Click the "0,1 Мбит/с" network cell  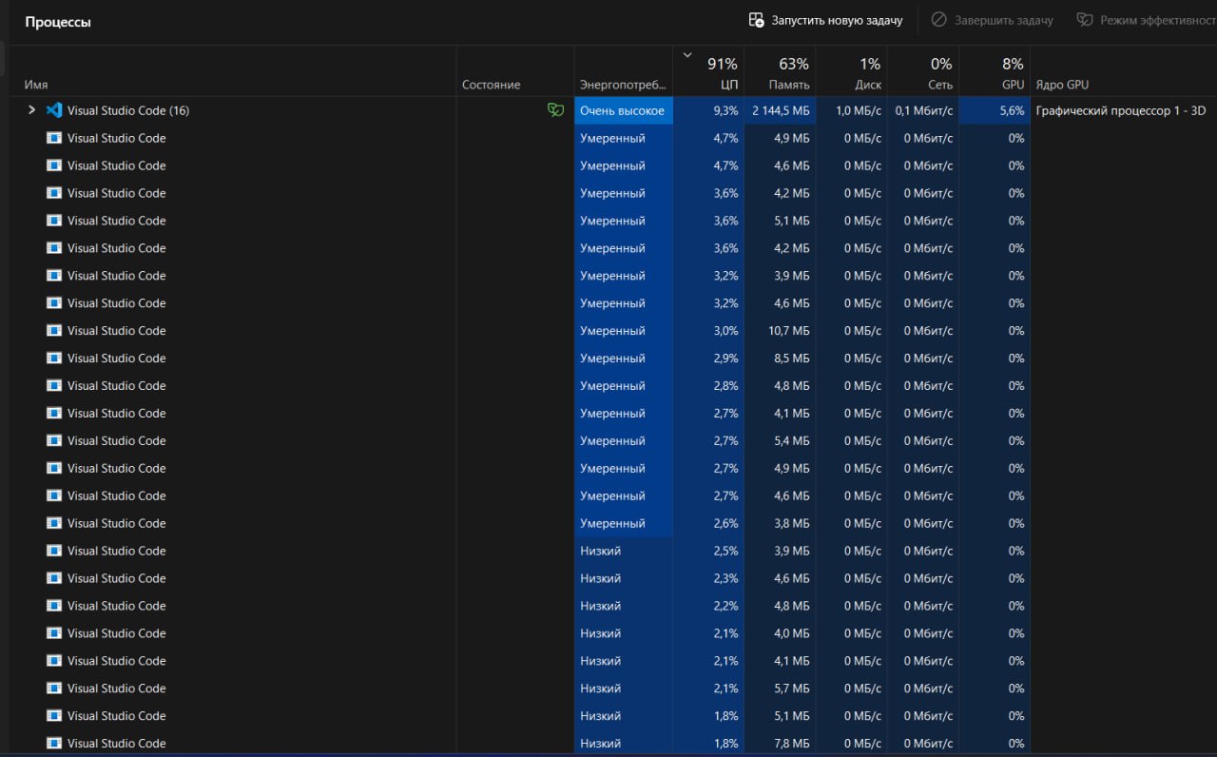click(923, 110)
